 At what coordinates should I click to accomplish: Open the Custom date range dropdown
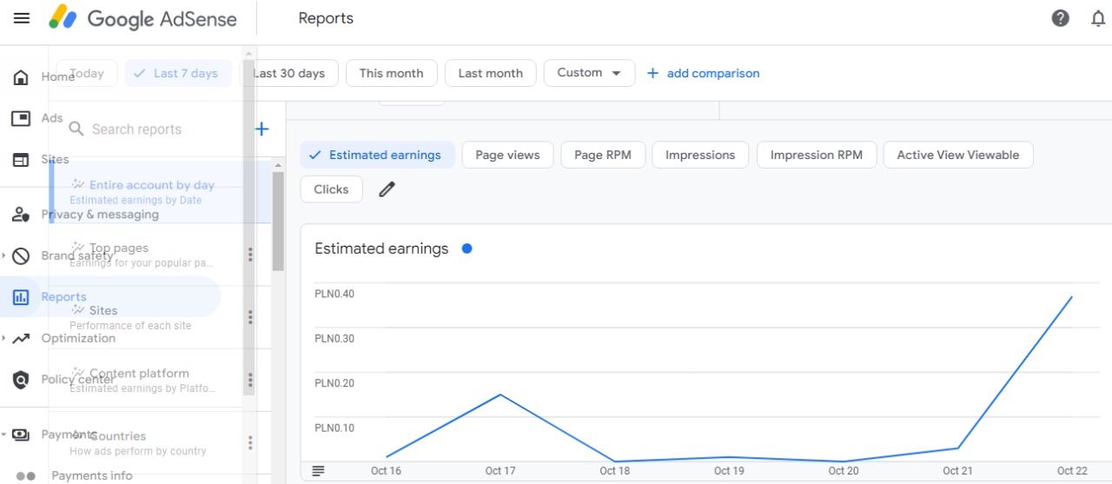click(589, 73)
